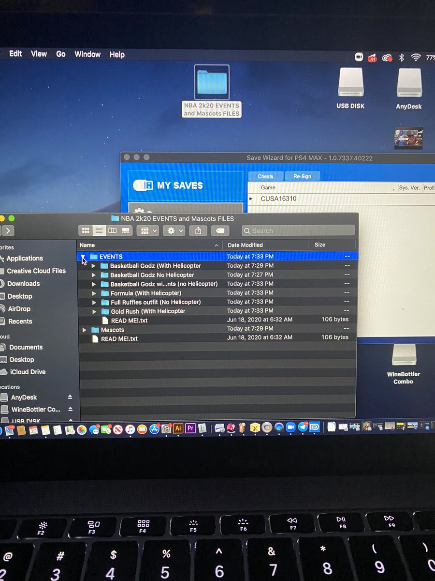
Task: Click the Bluetooth menu bar icon
Action: [x=401, y=58]
